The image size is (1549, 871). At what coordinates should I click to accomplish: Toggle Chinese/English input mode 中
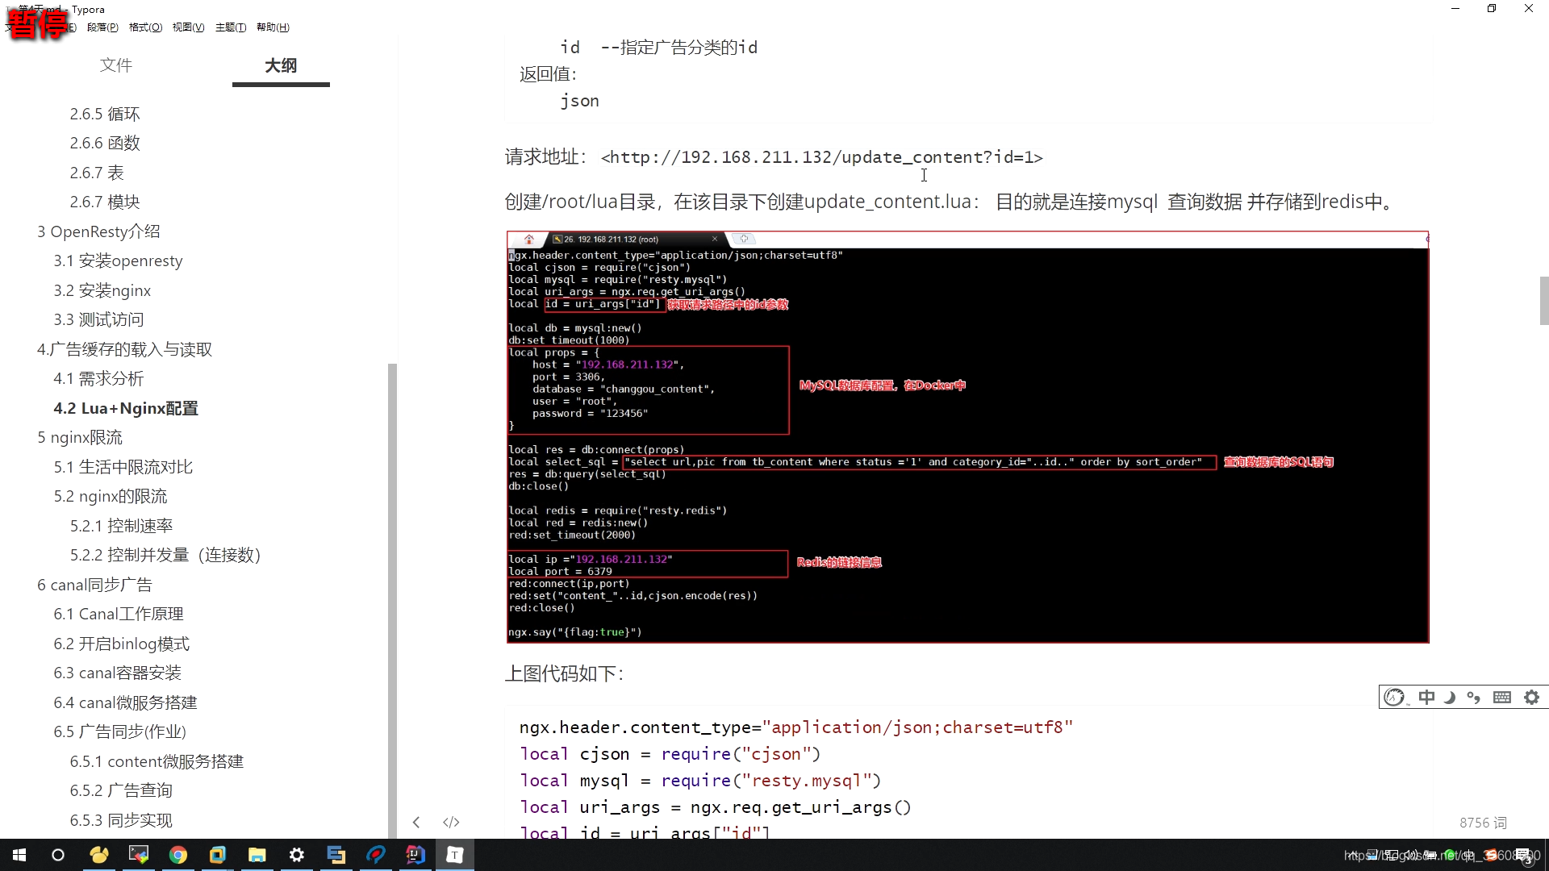click(x=1426, y=697)
